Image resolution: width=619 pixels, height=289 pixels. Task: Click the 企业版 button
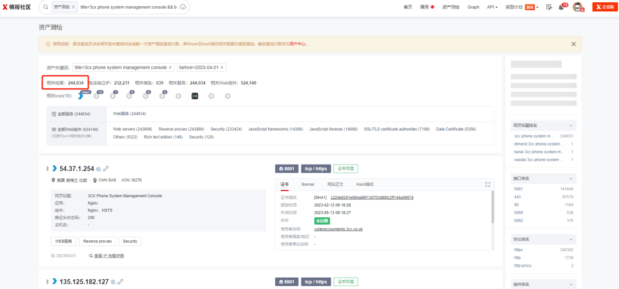(x=604, y=7)
